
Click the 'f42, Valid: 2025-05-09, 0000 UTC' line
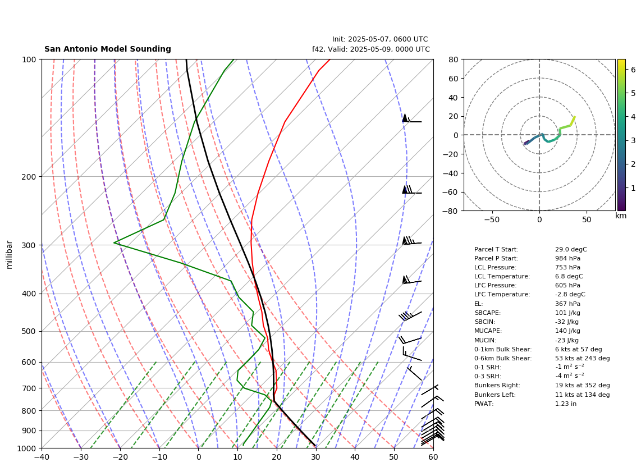pos(371,49)
